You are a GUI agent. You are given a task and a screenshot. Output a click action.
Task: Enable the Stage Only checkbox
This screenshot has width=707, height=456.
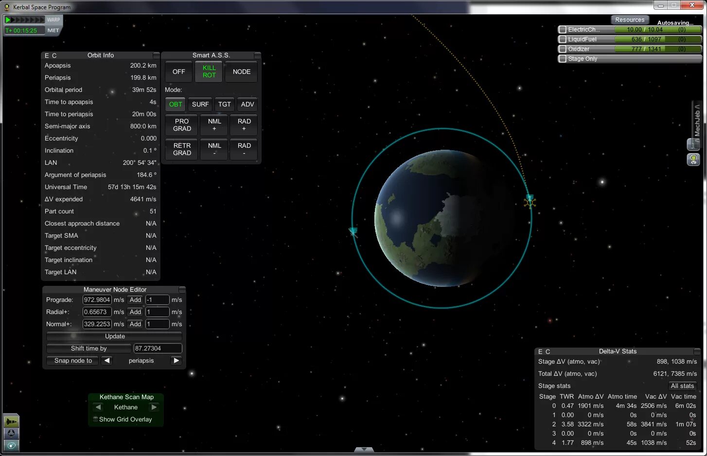point(563,59)
